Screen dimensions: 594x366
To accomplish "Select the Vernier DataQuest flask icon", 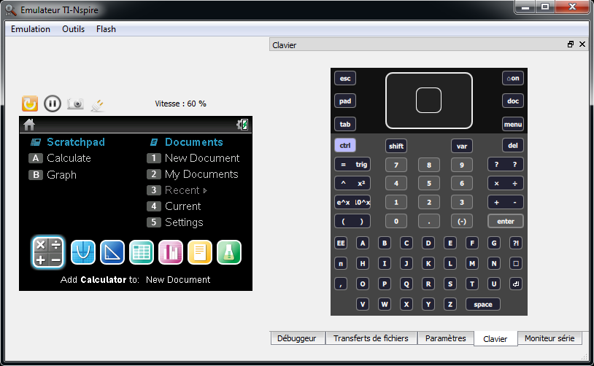I will (229, 252).
